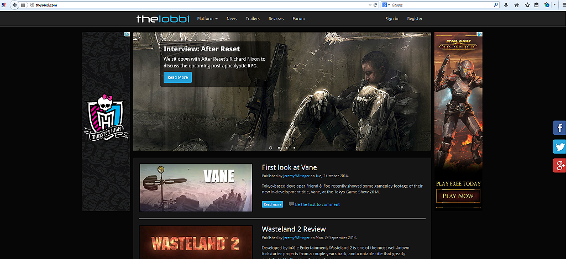This screenshot has height=259, width=566.
Task: Open dropdown arrow next to globe add-on
Action: point(554,5)
